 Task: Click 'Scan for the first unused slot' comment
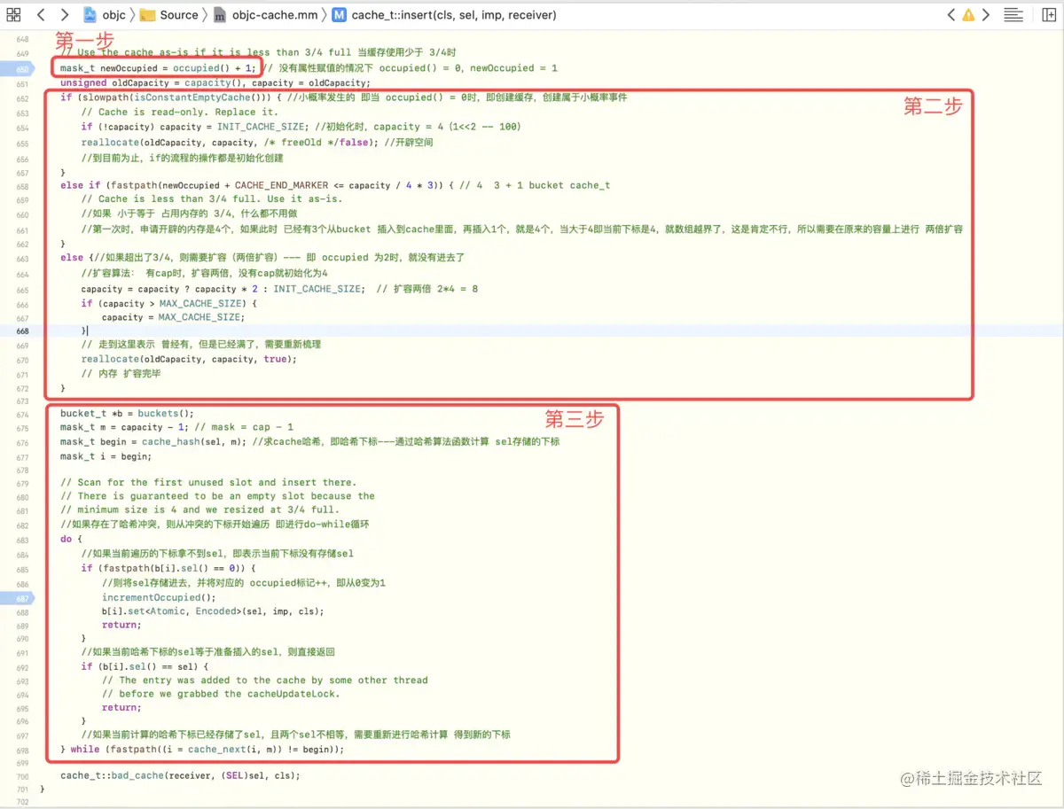coord(208,483)
